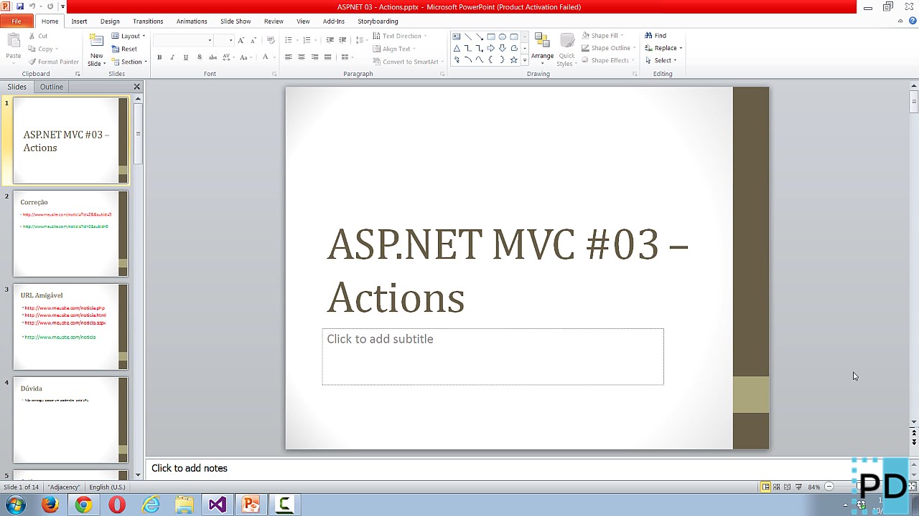Toggle Underline formatting

186,57
